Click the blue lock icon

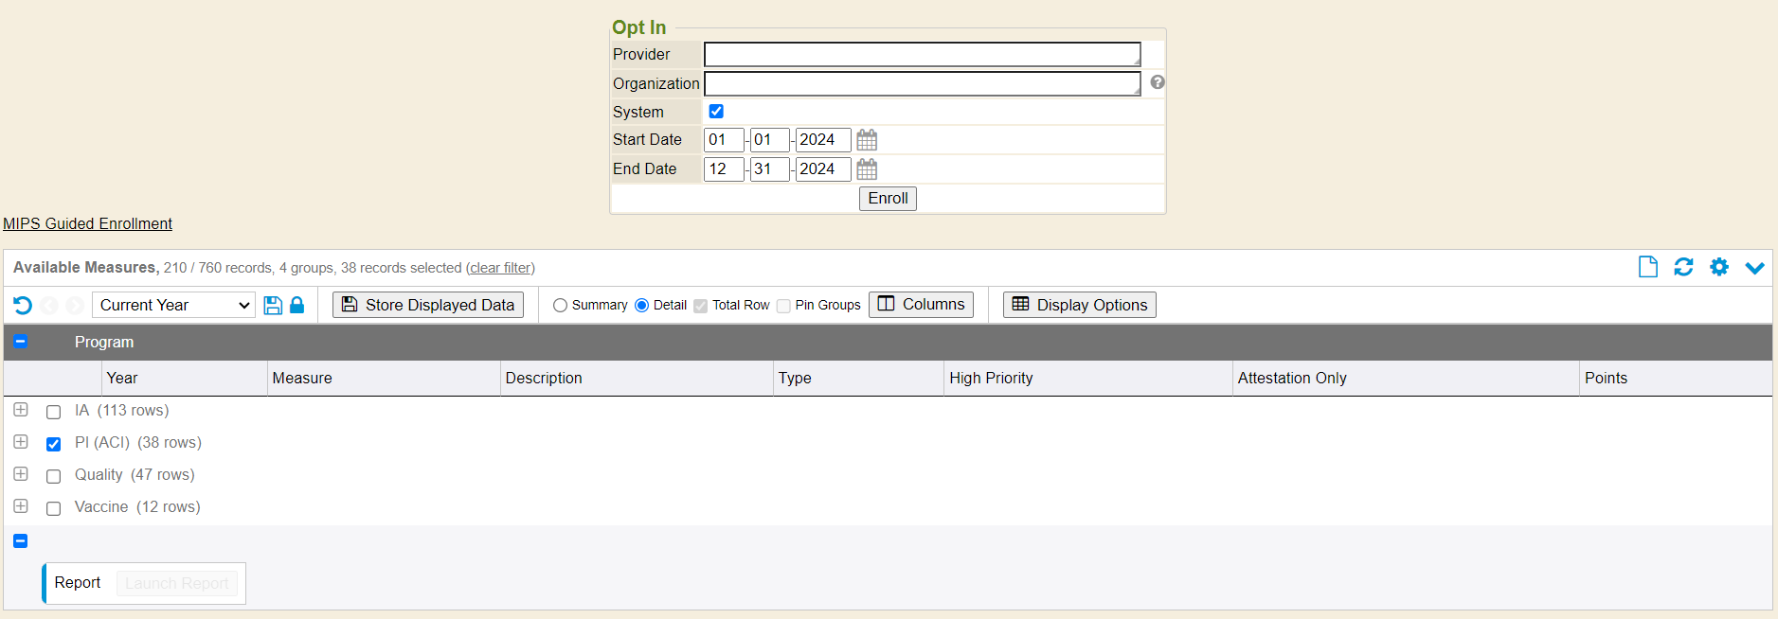[296, 305]
